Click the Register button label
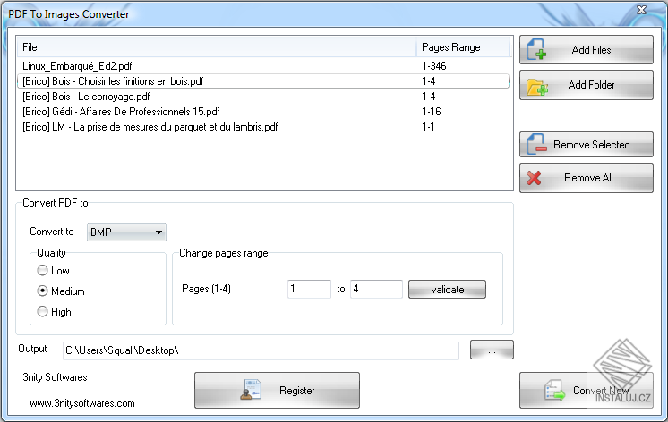 tap(297, 391)
